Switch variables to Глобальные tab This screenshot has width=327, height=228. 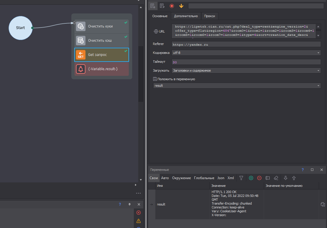click(x=204, y=178)
